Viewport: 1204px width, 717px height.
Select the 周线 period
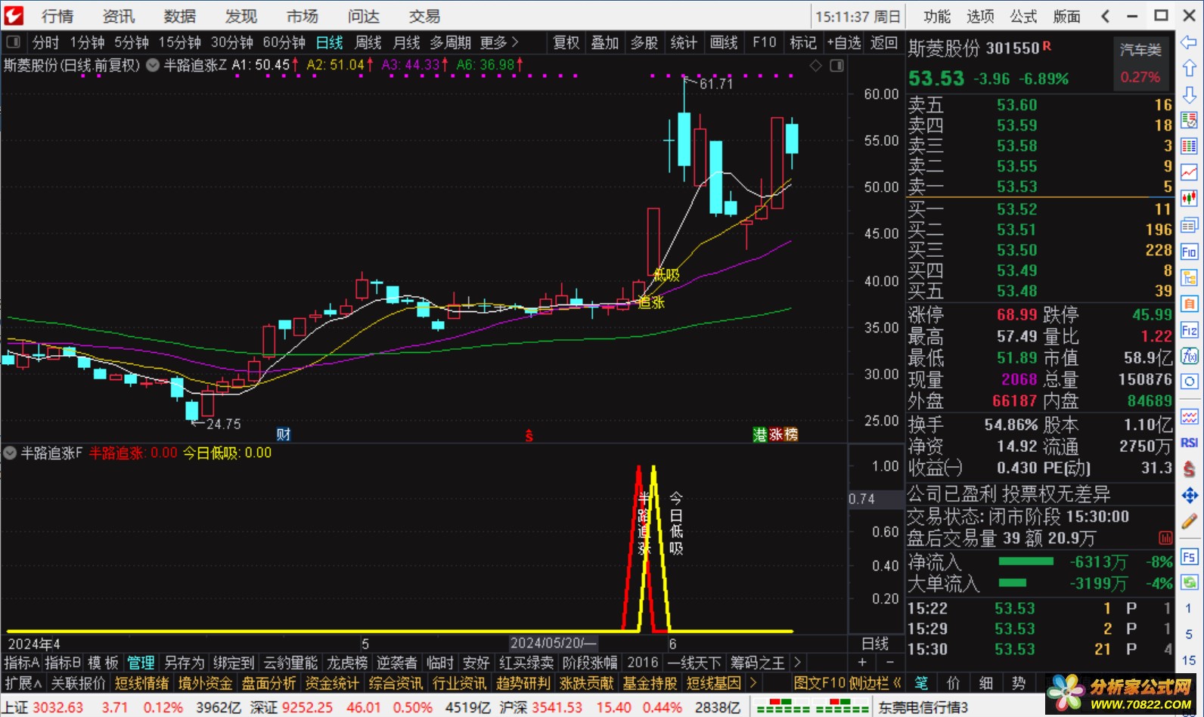tap(368, 42)
